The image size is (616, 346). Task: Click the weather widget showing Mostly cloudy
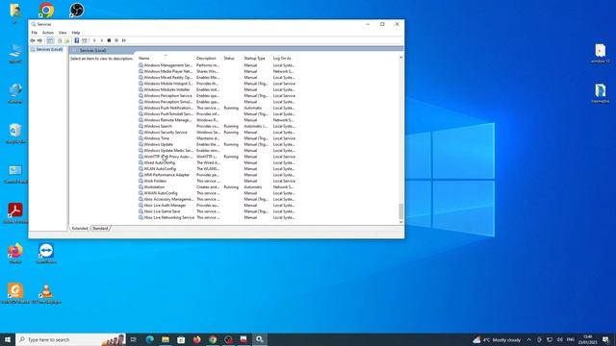[497, 339]
